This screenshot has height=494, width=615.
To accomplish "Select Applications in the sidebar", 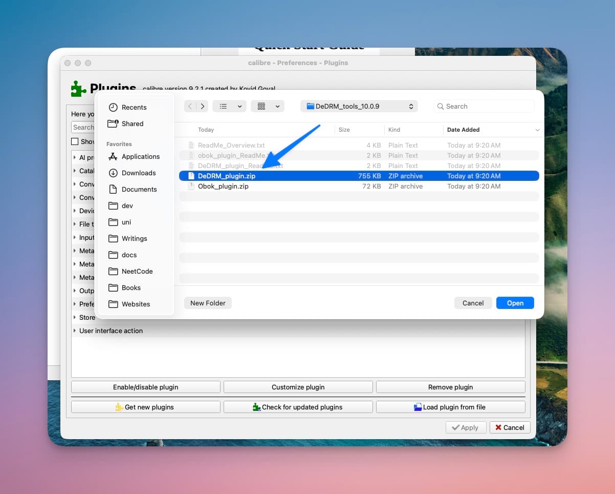I will point(140,156).
